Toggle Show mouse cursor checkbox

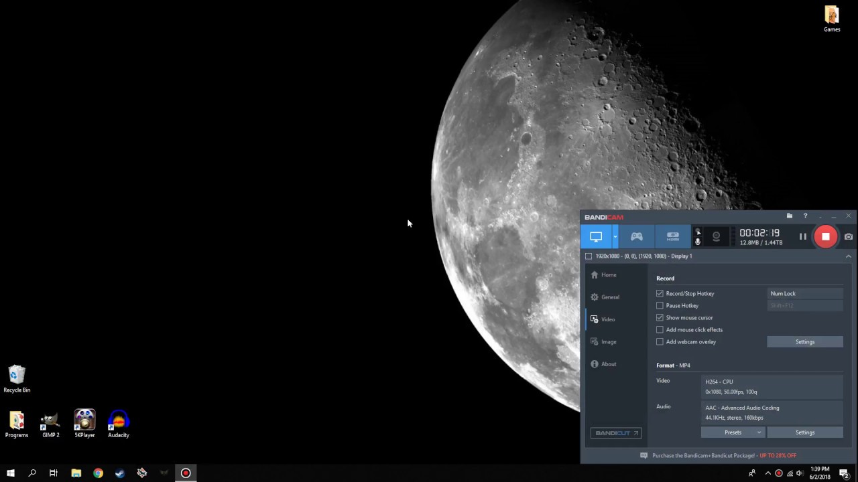660,318
